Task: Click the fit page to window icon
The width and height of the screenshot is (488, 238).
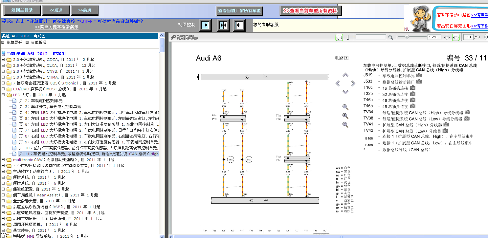Action: point(447,37)
